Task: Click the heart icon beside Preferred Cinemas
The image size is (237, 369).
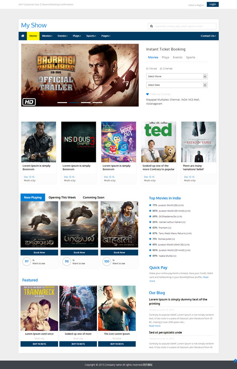Action: point(148,94)
